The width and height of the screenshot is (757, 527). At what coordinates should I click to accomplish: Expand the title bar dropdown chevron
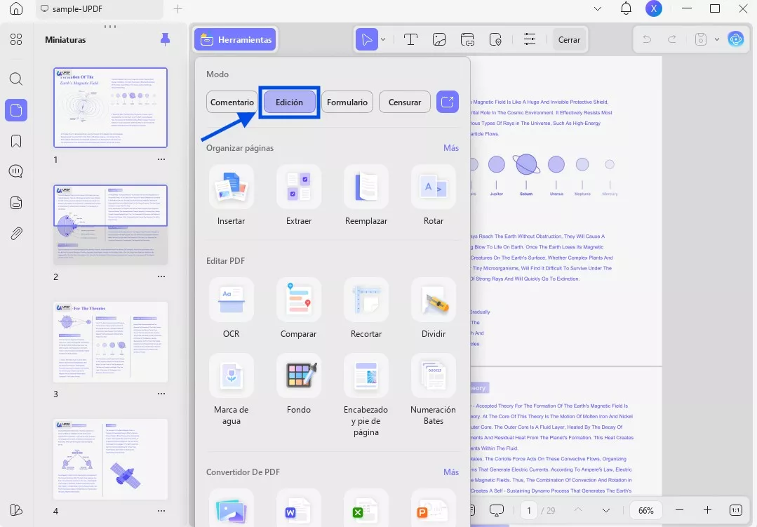point(598,8)
